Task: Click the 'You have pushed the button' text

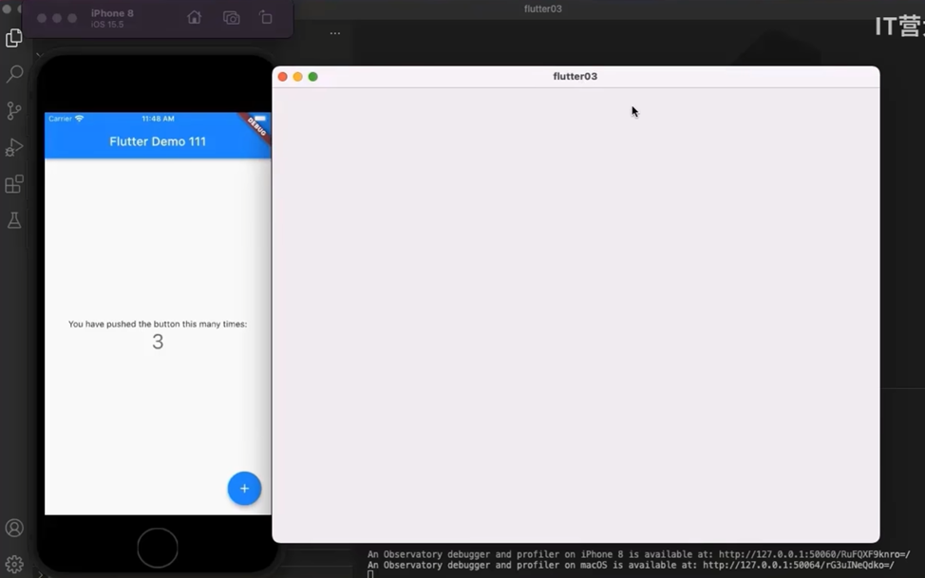Action: tap(158, 324)
